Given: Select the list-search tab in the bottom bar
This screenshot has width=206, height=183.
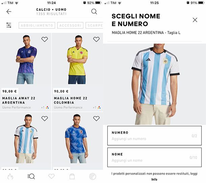Looking at the screenshot, I should click(31, 177).
